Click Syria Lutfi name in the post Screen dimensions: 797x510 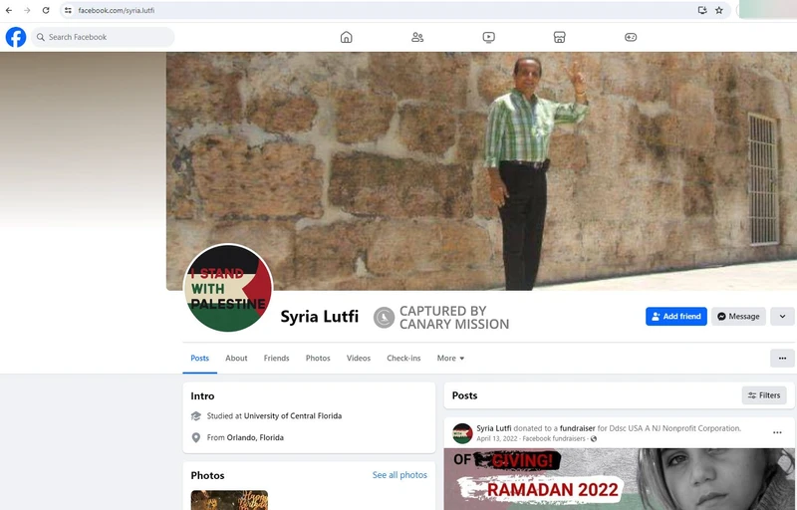pyautogui.click(x=493, y=428)
